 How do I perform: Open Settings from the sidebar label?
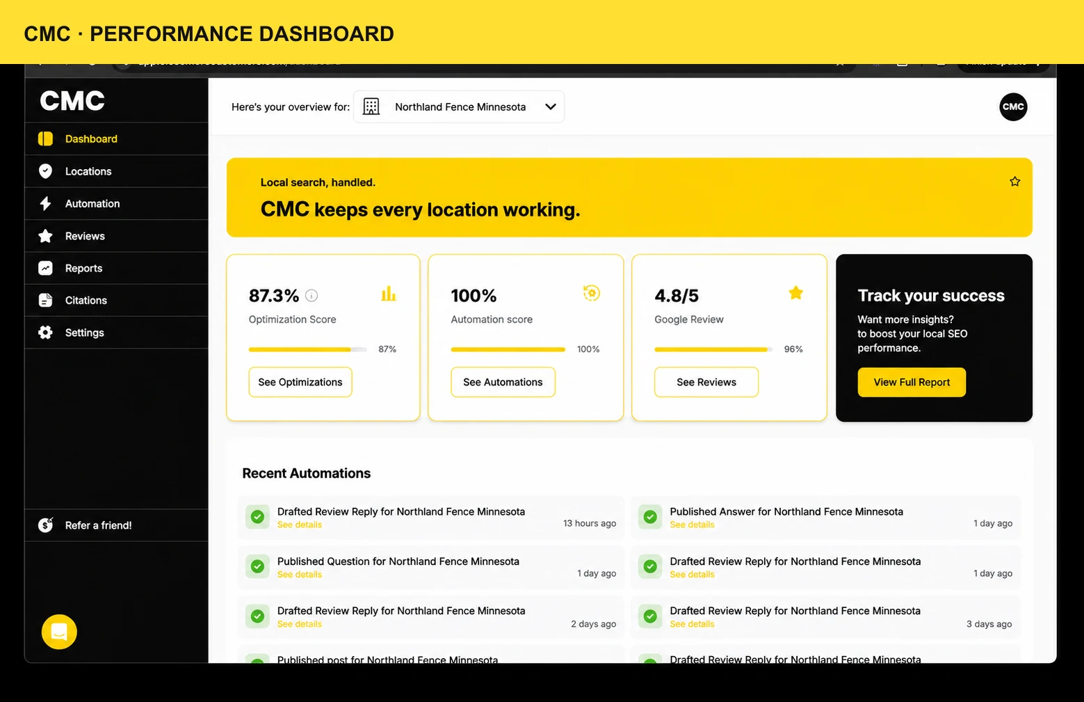(x=84, y=333)
